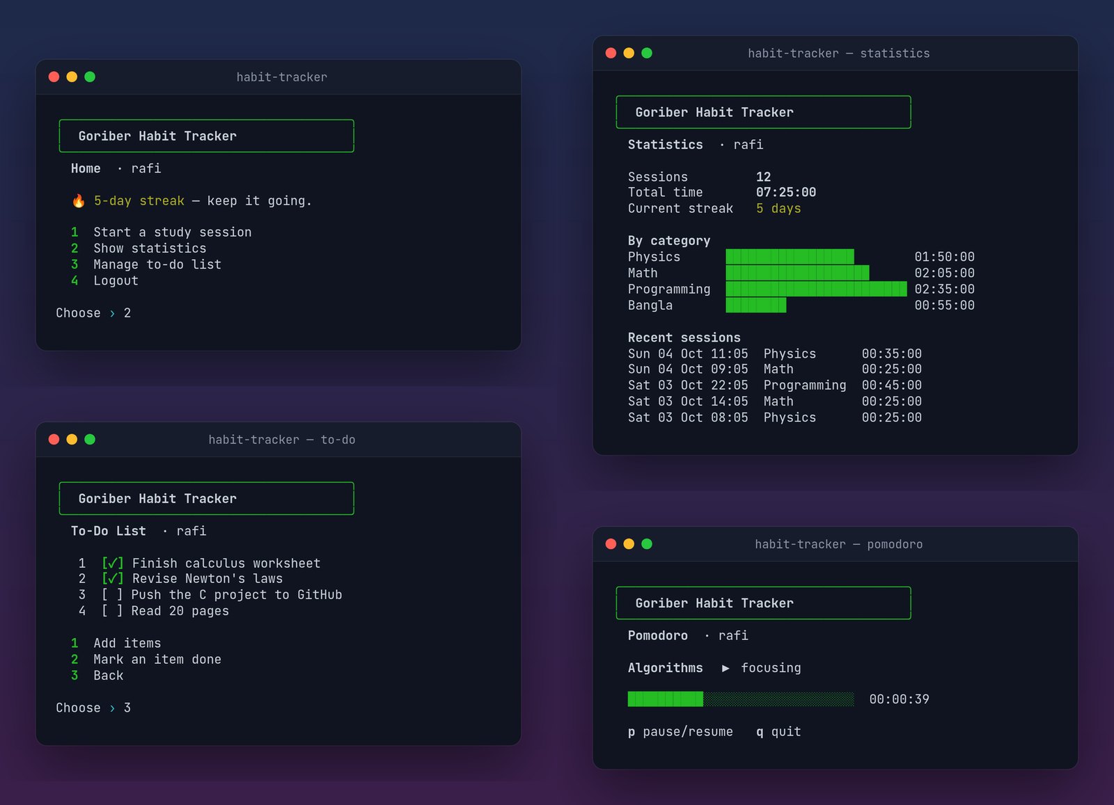Click the focusing status text
Viewport: 1114px width, 805px height.
[x=771, y=668]
